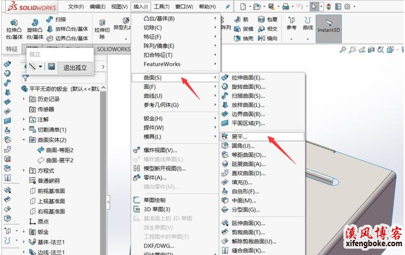405x255 pixels.
Task: Choose 填充(I)... in surface submenu
Action: click(x=262, y=183)
